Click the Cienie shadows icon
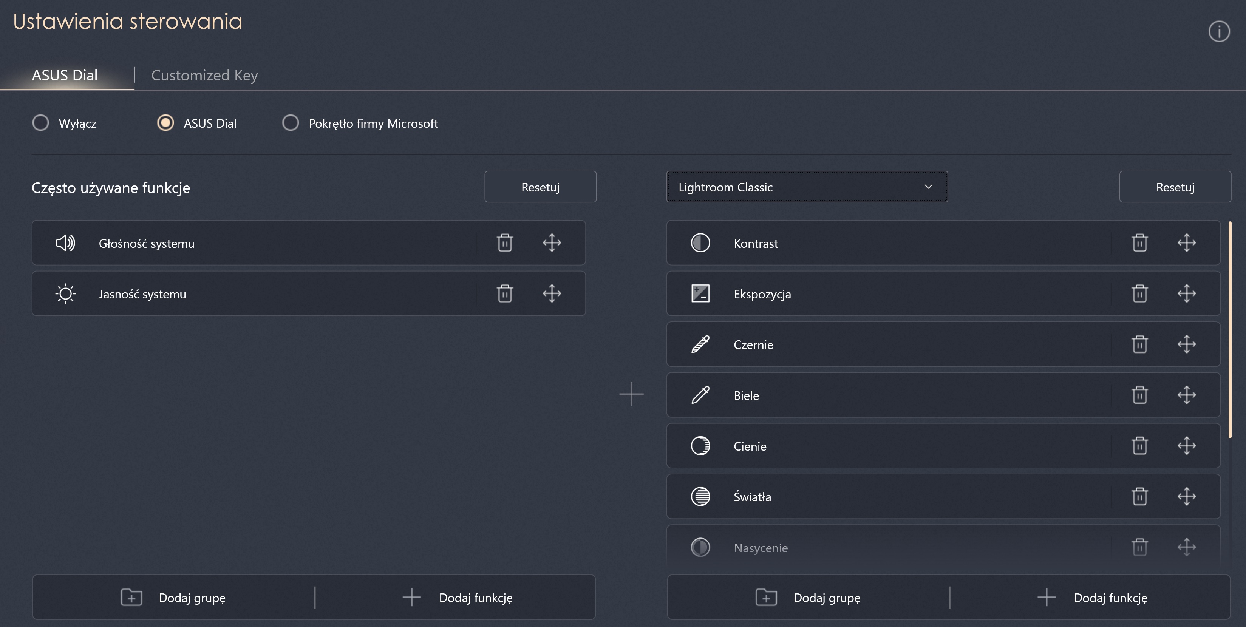Image resolution: width=1246 pixels, height=627 pixels. tap(700, 446)
